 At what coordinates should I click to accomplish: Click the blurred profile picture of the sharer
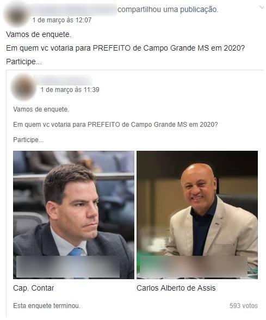[16, 15]
